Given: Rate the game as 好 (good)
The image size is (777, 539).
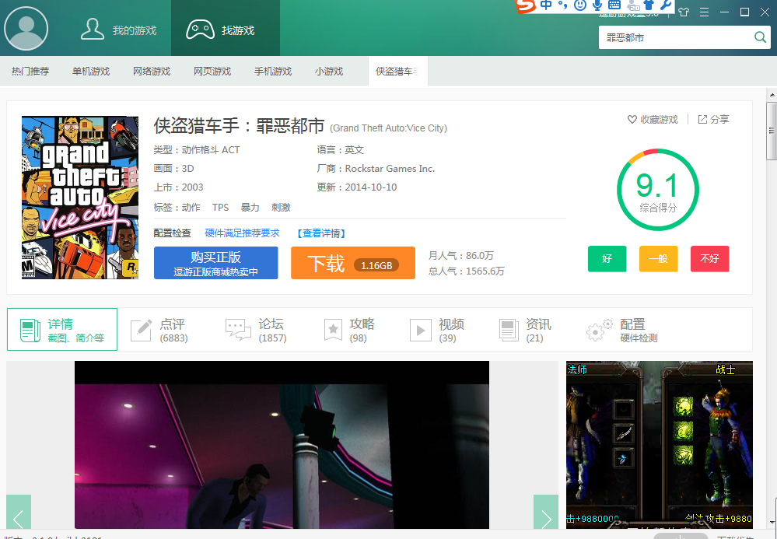Looking at the screenshot, I should point(607,259).
